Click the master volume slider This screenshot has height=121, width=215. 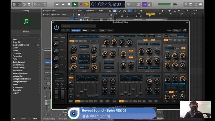click(167, 4)
